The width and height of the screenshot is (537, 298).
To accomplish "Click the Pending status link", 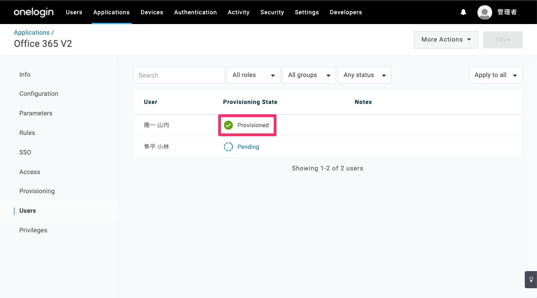I will [248, 147].
